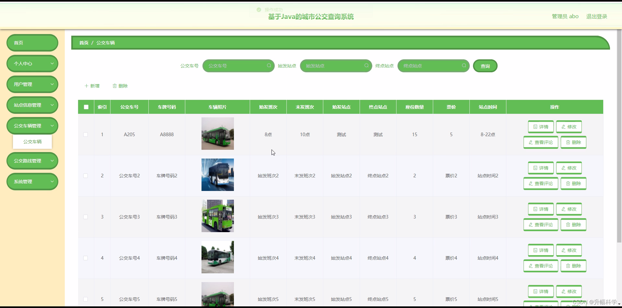Open 查看评论 comments for 公交车号3
The image size is (622, 308).
click(540, 225)
